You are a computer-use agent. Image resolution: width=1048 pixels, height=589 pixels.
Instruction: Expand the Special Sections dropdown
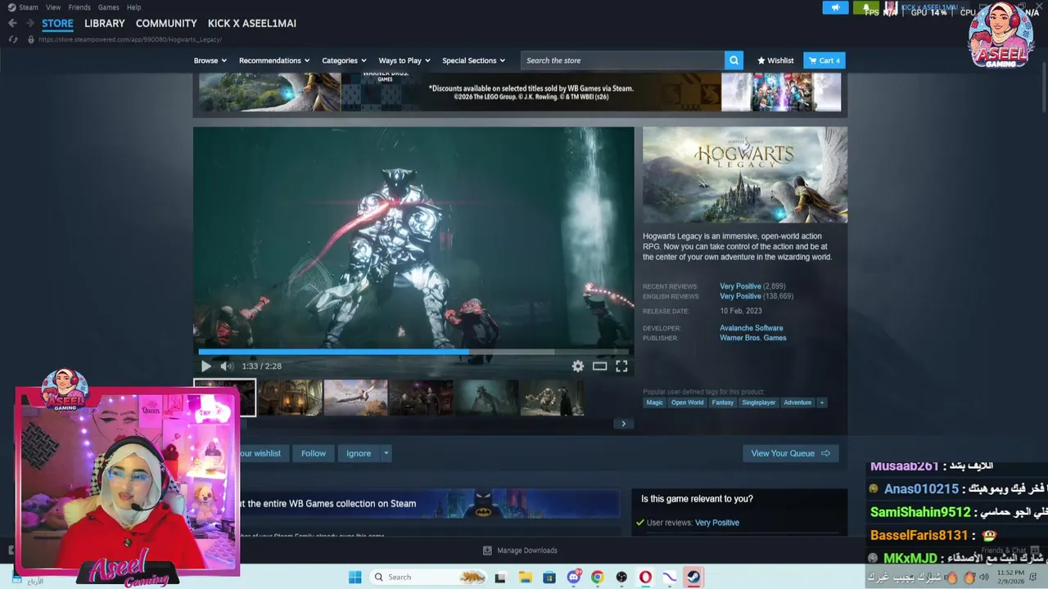tap(474, 61)
